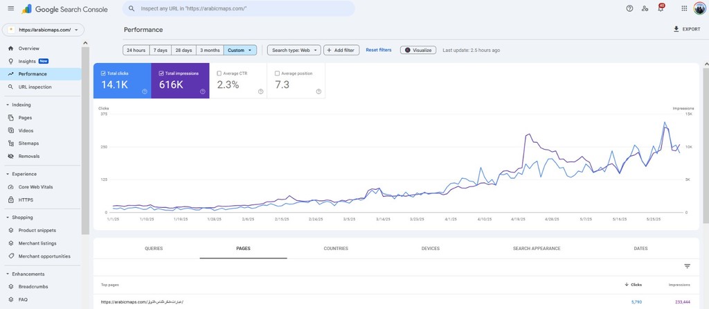Switch to the Countries tab
The height and width of the screenshot is (309, 709).
336,248
